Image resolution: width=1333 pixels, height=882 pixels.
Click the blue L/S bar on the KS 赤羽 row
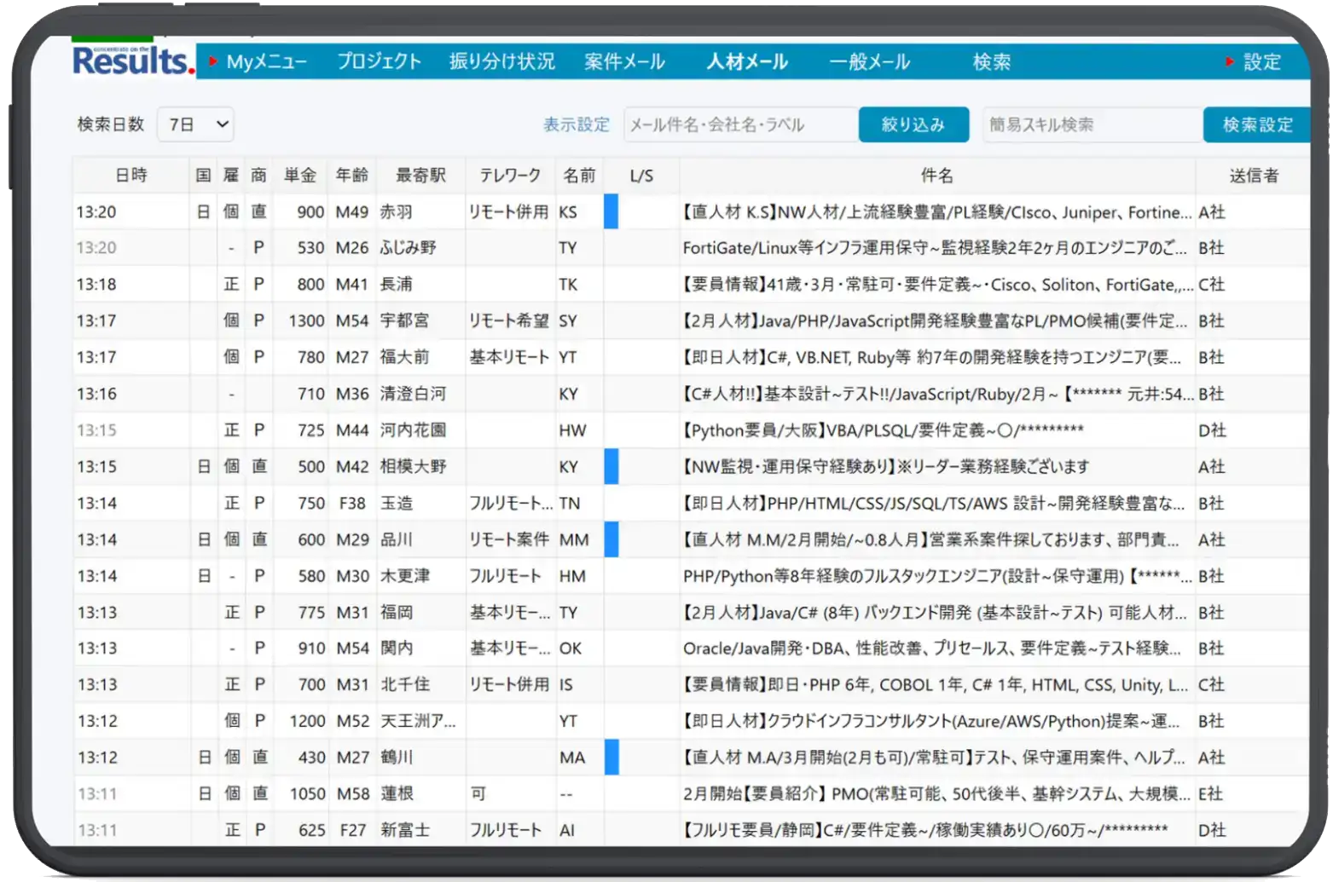pyautogui.click(x=611, y=212)
